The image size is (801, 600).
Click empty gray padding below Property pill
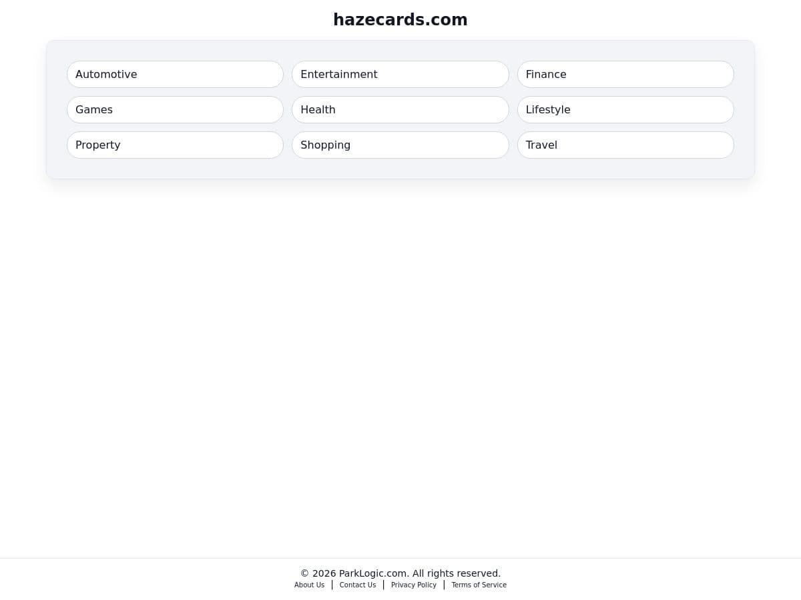point(175,169)
